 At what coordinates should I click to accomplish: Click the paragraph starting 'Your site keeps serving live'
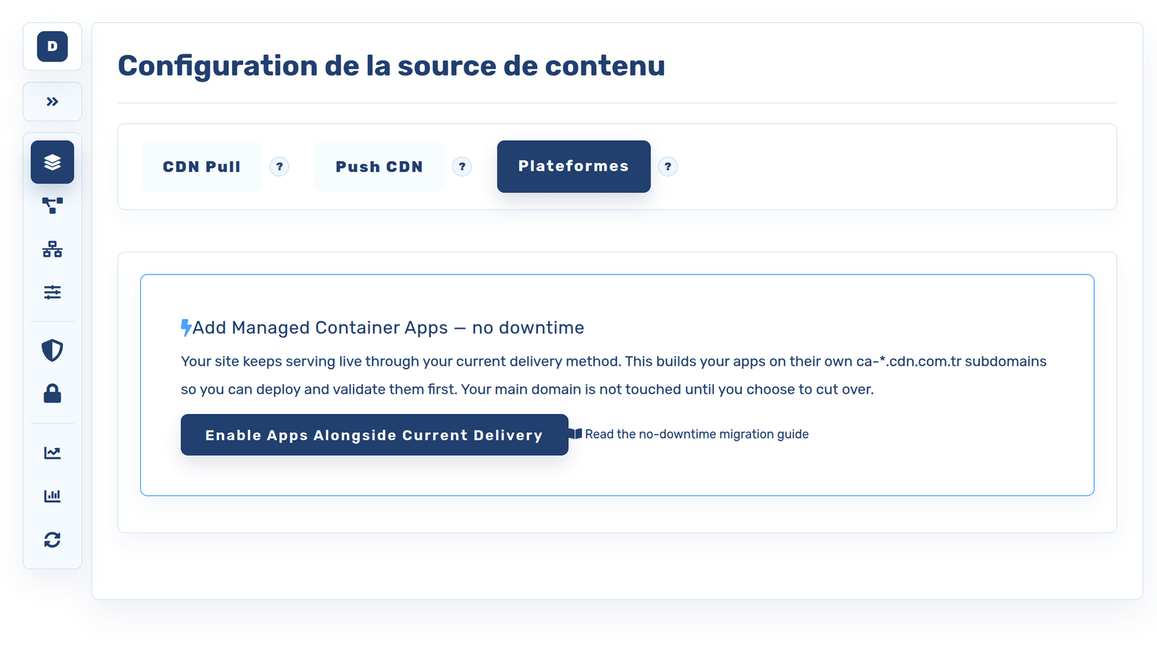click(614, 376)
